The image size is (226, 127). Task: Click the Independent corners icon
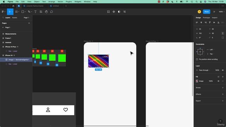pos(223,38)
